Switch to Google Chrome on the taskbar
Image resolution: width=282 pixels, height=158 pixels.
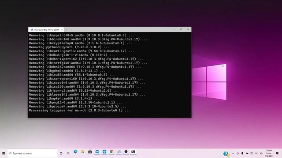tap(111, 152)
